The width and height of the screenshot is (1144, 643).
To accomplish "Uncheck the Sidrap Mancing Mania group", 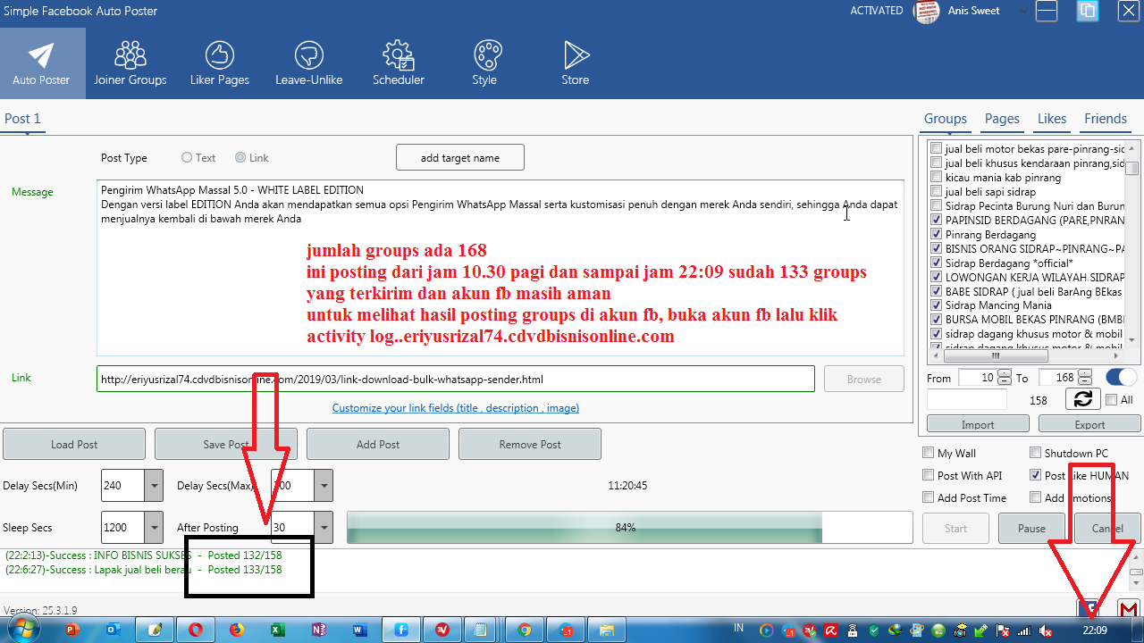I will pos(936,305).
